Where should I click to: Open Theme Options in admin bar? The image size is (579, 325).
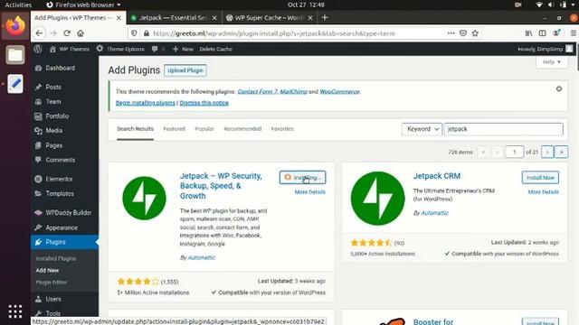pos(120,49)
